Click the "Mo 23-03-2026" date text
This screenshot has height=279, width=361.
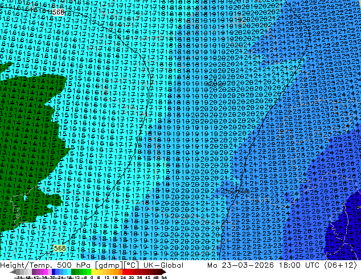click(x=240, y=265)
